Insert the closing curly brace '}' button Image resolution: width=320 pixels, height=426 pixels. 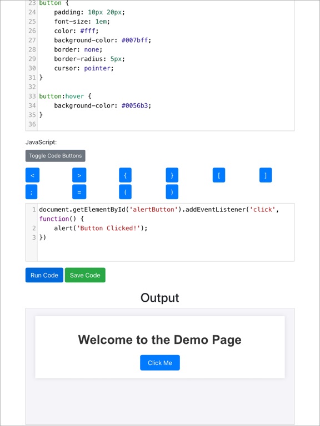pyautogui.click(x=172, y=175)
